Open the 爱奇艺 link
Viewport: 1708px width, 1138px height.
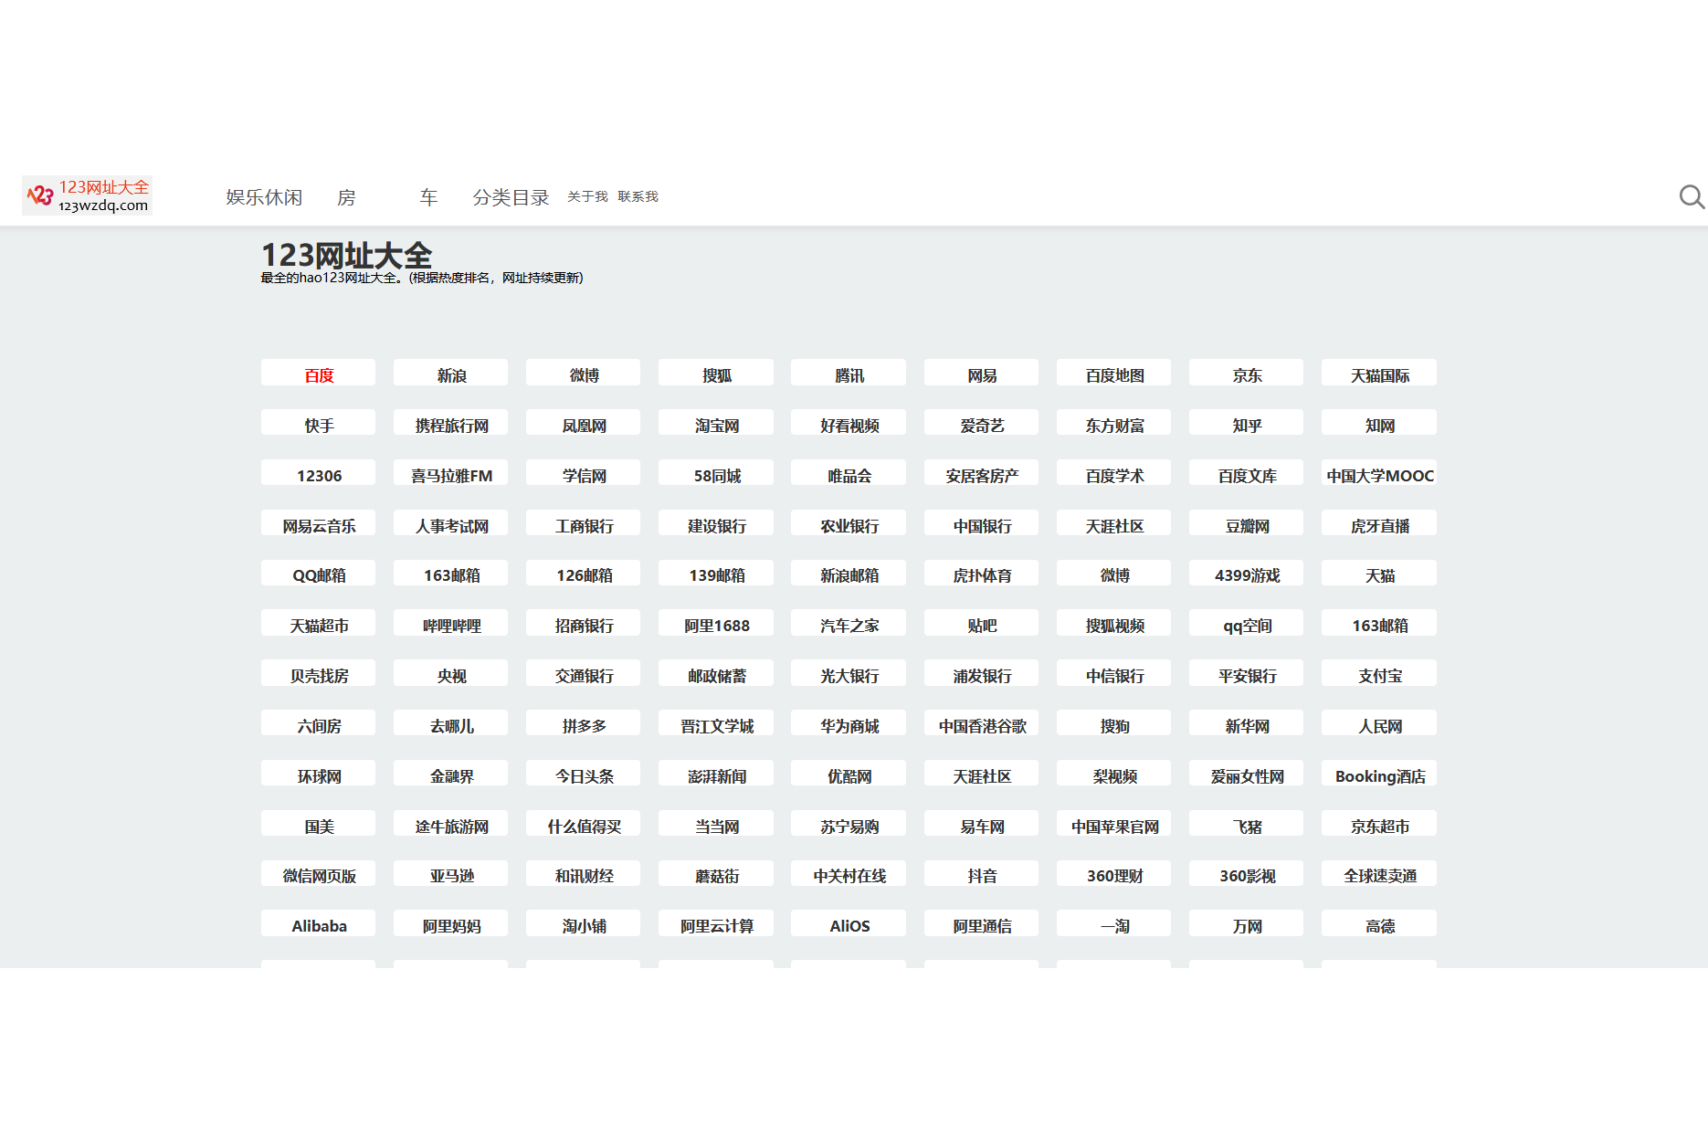pyautogui.click(x=982, y=425)
